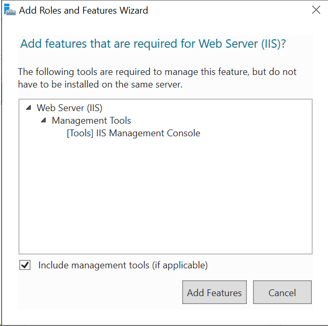Click the "Add Roles and Features Wizard" title text
Image resolution: width=328 pixels, height=326 pixels.
tap(83, 10)
